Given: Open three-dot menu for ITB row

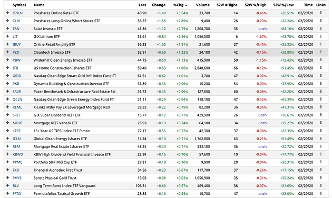Looking at the screenshot, I should tap(321, 68).
